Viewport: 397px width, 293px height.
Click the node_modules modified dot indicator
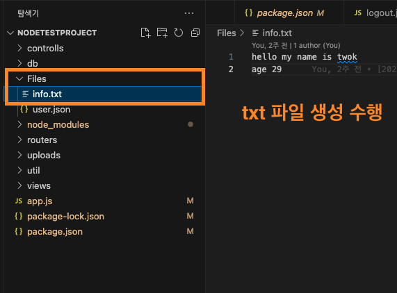click(191, 124)
